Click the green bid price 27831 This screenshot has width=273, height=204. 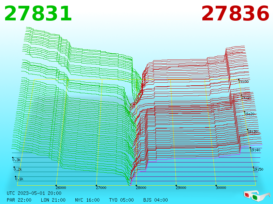coord(38,14)
